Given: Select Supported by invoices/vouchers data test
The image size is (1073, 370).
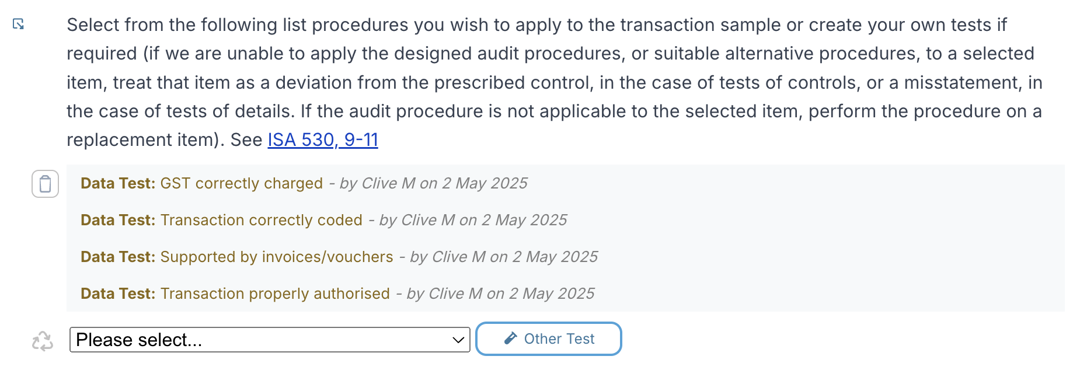Looking at the screenshot, I should 277,257.
